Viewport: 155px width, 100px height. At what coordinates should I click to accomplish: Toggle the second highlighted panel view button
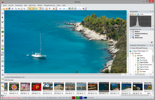coord(32,9)
